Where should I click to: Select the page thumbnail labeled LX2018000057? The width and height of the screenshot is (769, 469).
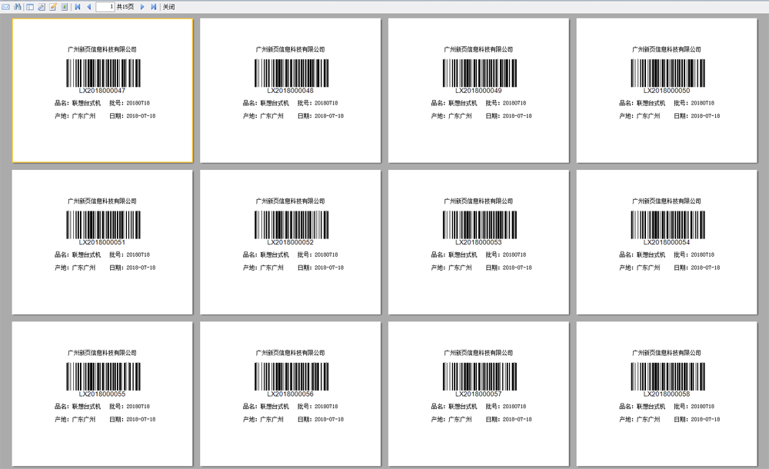pos(478,394)
